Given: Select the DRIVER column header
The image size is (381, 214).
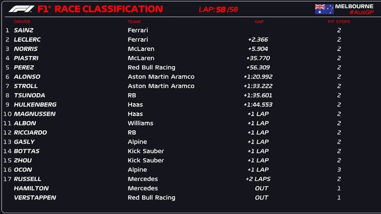Looking at the screenshot, I should click(x=22, y=22).
